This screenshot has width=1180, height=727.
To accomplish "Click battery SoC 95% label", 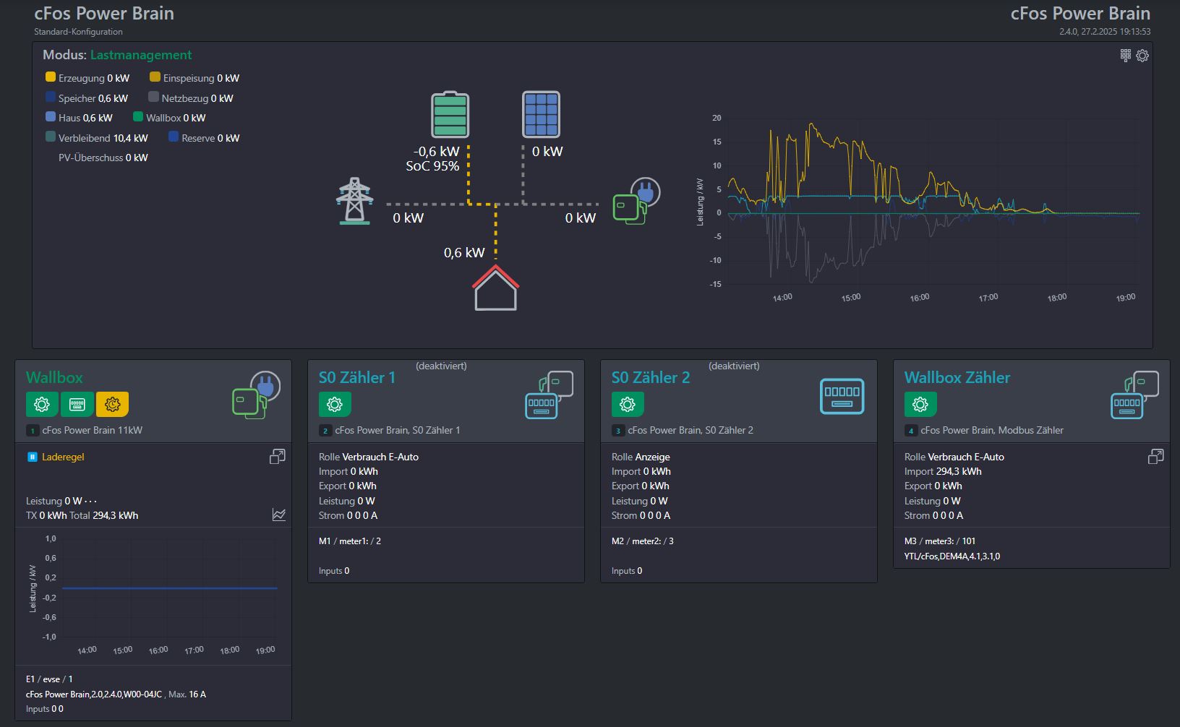I will pos(432,166).
